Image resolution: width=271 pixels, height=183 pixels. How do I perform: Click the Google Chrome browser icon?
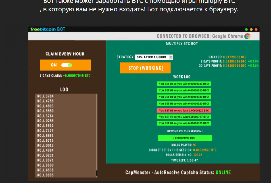(247, 36)
